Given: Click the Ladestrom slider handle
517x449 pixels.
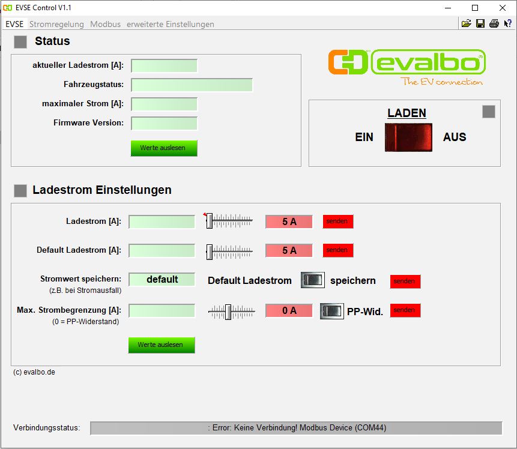Looking at the screenshot, I should 210,221.
